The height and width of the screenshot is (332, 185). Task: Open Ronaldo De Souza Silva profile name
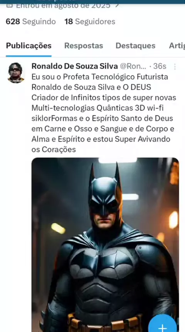[75, 67]
